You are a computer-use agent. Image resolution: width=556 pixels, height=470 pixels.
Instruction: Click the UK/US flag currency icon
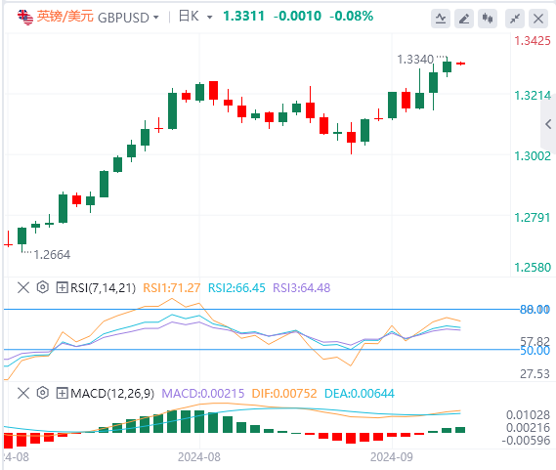(x=25, y=17)
